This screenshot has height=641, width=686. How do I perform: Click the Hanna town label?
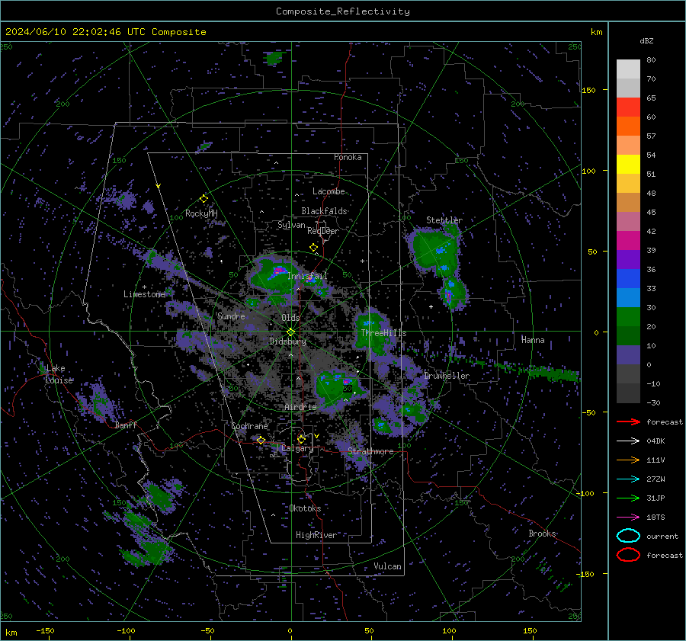coord(533,340)
